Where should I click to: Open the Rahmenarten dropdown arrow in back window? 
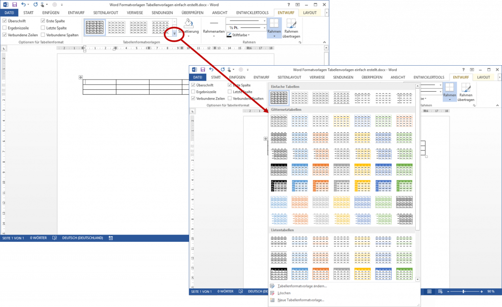click(214, 36)
